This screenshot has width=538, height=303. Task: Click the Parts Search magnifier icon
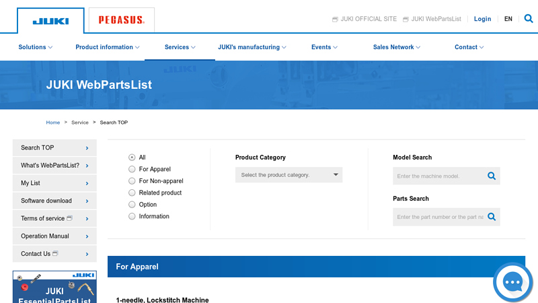tap(492, 217)
